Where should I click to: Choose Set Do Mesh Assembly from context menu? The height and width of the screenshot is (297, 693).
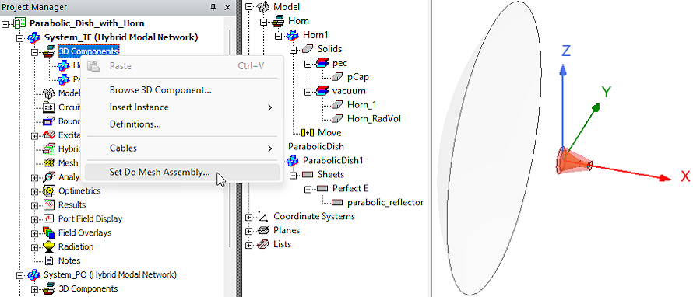point(181,172)
